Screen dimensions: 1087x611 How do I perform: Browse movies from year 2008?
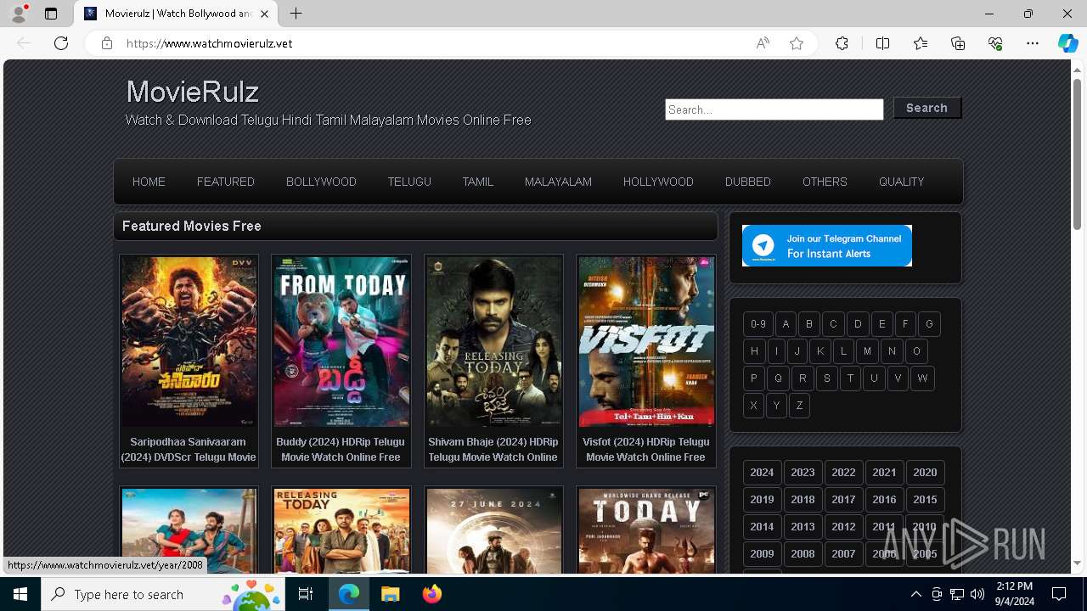803,554
